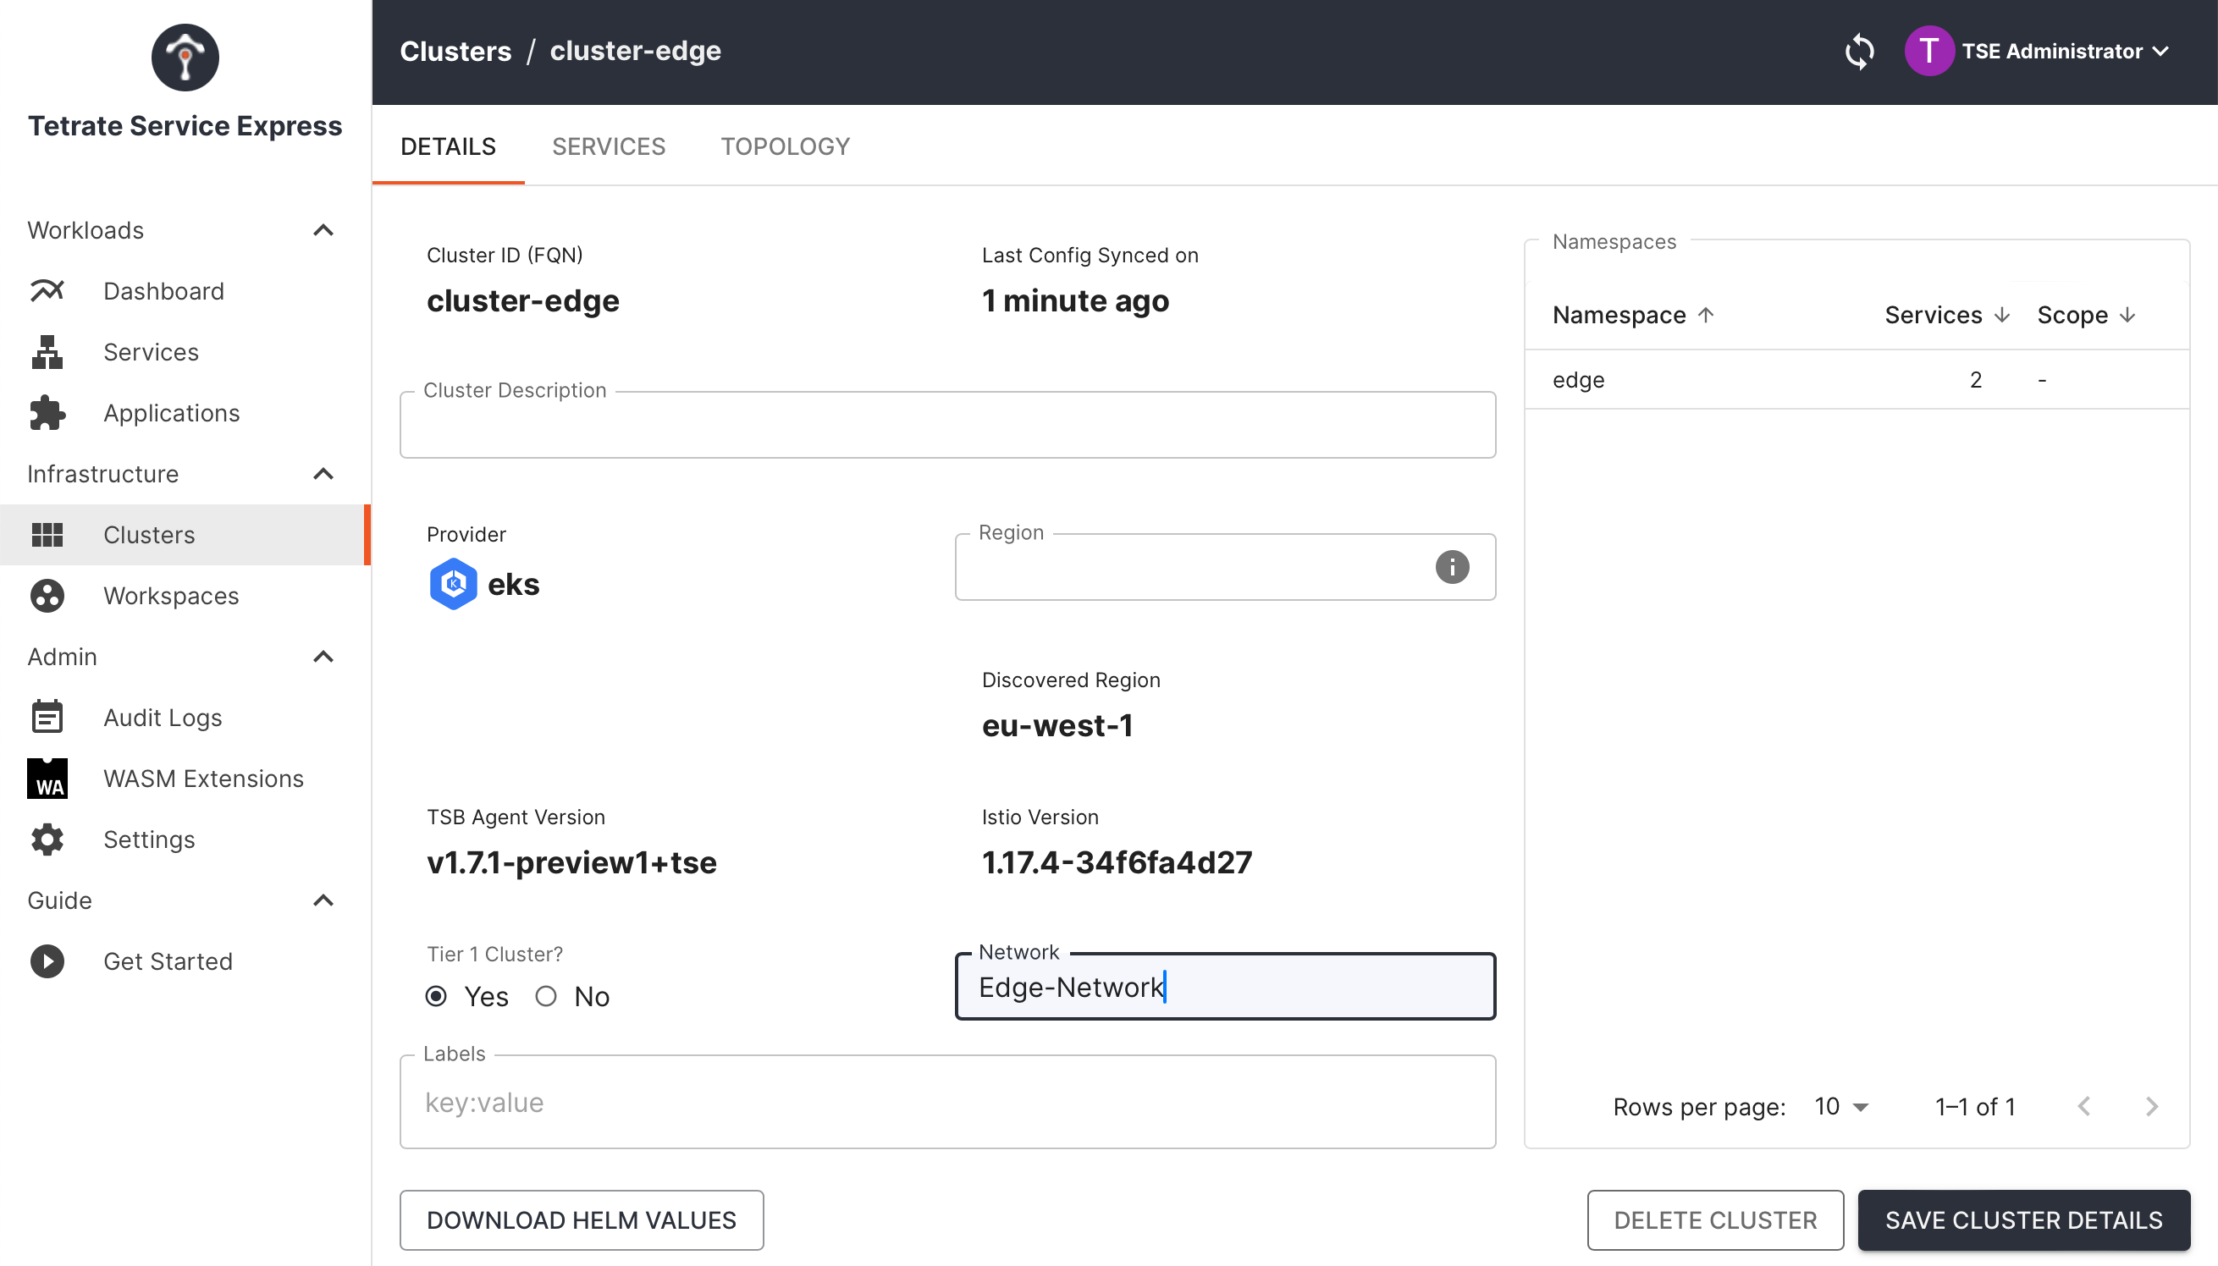
Task: Sort by Namespace arrow icon
Action: (1706, 314)
